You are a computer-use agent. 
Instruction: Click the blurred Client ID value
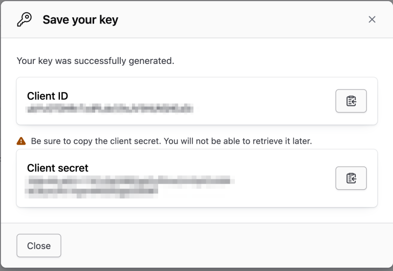point(110,108)
